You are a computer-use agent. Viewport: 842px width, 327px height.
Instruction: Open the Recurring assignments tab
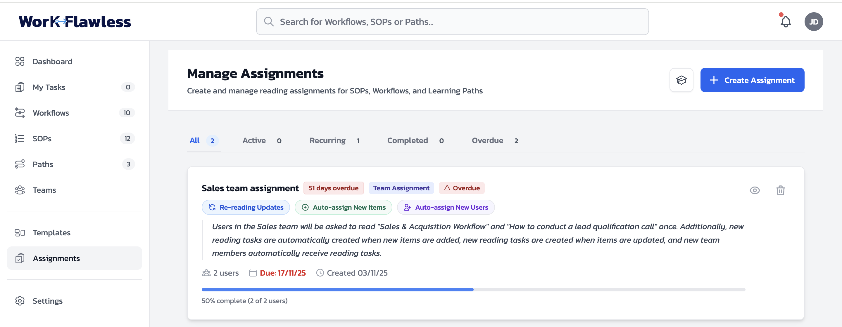(x=327, y=140)
